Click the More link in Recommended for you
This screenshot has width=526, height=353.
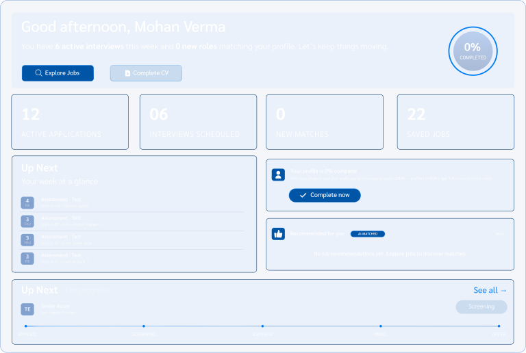tap(501, 234)
